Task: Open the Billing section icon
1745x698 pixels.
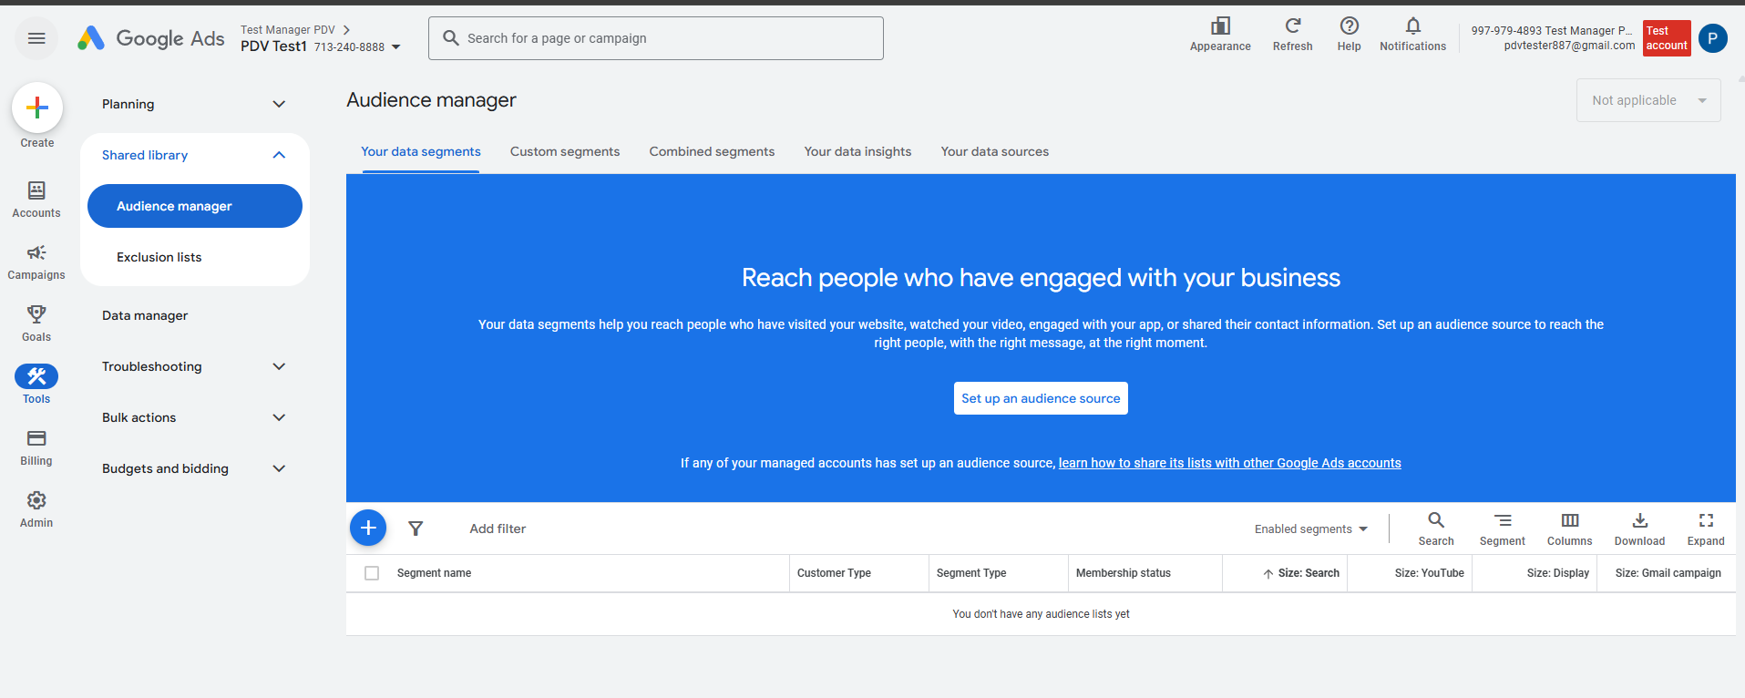Action: (x=36, y=439)
